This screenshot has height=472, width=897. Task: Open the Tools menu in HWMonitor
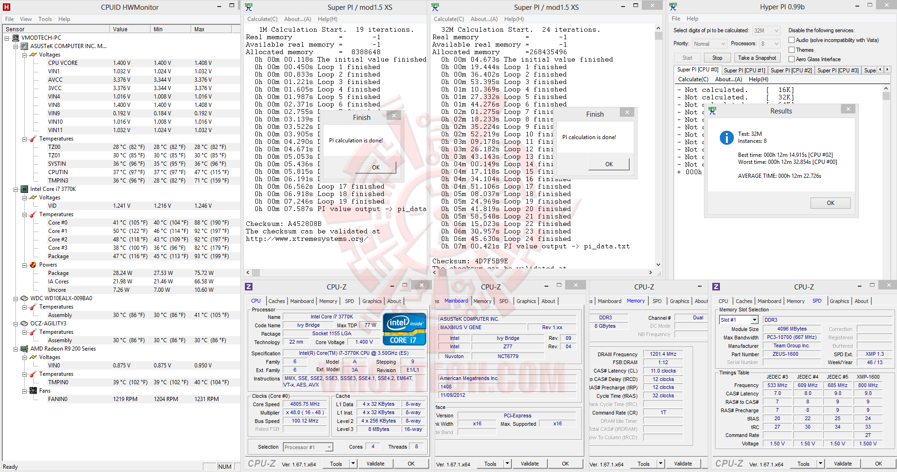(x=45, y=19)
